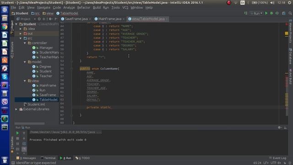Image resolution: width=293 pixels, height=165 pixels.
Task: Open the Refactor menu
Action: 83,8
